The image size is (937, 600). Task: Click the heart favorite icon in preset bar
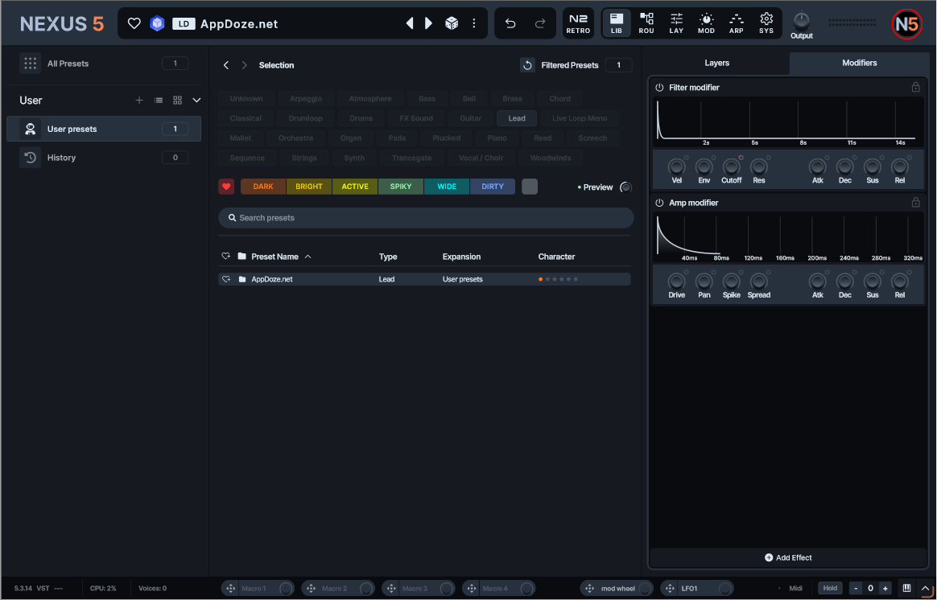(x=134, y=23)
